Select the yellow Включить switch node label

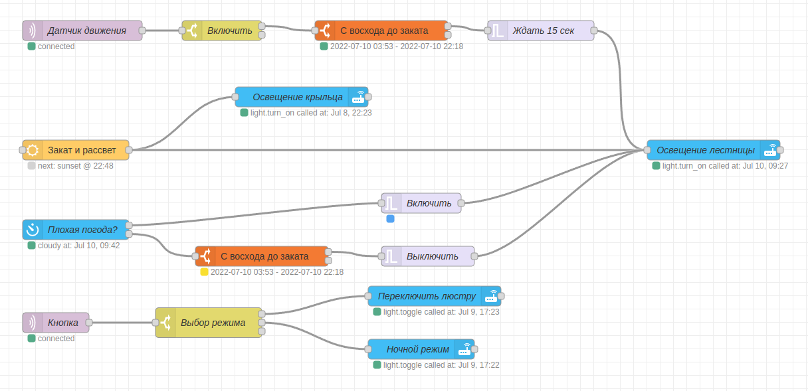[x=229, y=31]
